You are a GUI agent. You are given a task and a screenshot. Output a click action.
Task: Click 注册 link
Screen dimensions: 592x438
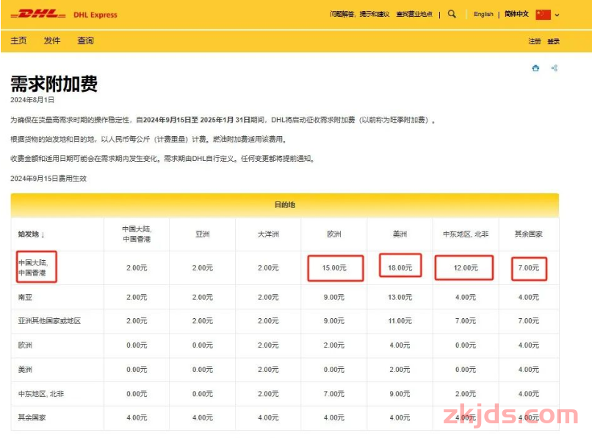534,41
